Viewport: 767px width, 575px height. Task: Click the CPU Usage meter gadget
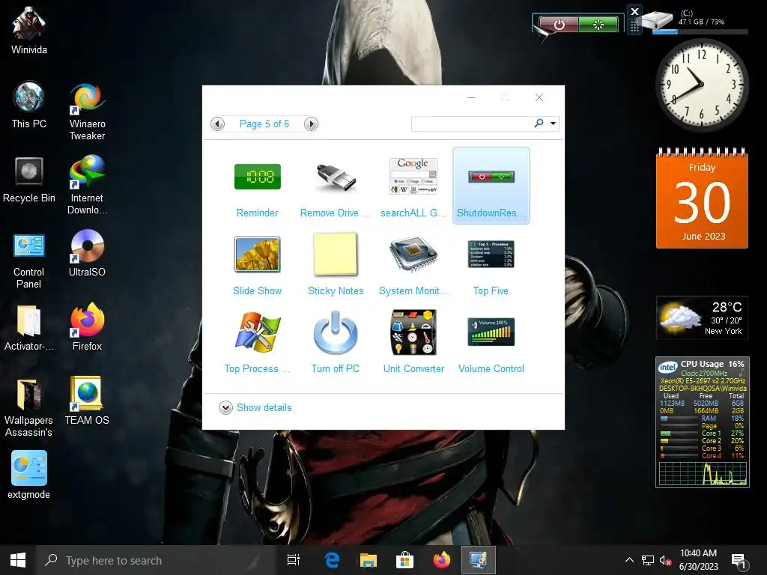pyautogui.click(x=702, y=422)
